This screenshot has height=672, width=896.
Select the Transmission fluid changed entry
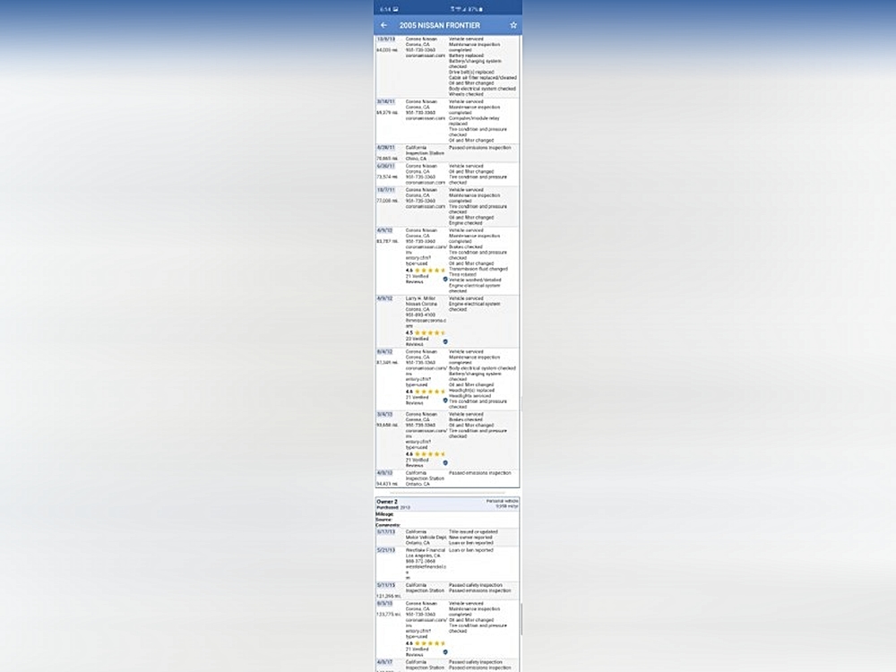click(x=478, y=269)
